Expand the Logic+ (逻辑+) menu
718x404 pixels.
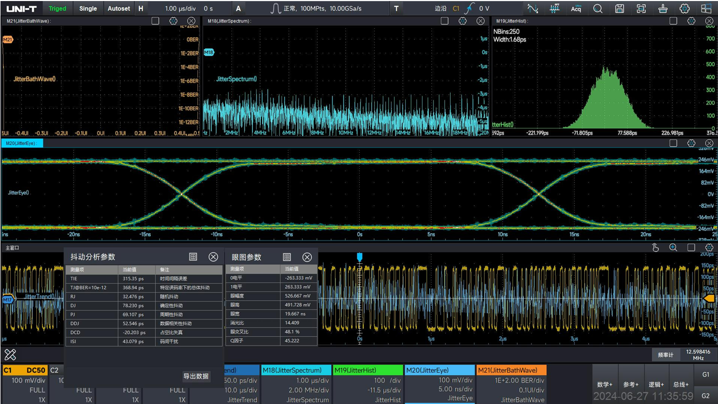[656, 385]
